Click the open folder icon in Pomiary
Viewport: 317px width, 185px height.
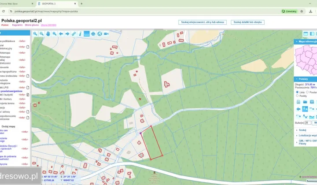305,102
